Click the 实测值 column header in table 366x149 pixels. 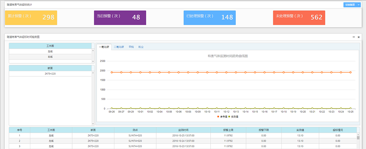click(x=300, y=130)
